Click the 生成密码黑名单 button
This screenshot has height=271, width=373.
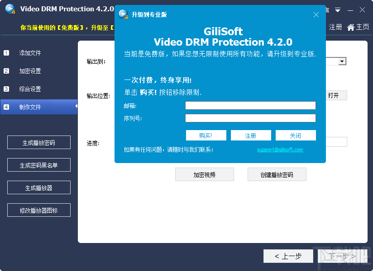tap(38, 165)
